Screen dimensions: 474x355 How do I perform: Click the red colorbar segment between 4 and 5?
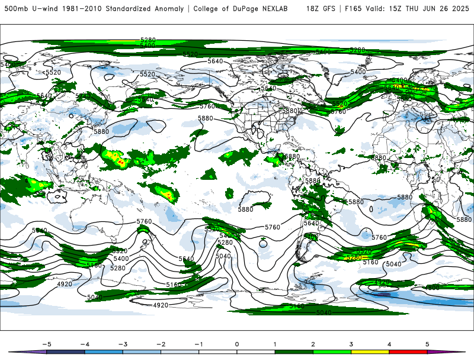(408, 352)
